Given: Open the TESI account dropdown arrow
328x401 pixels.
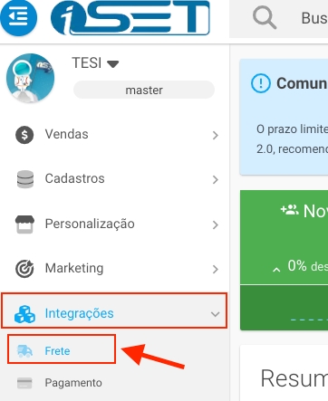Looking at the screenshot, I should (x=113, y=64).
